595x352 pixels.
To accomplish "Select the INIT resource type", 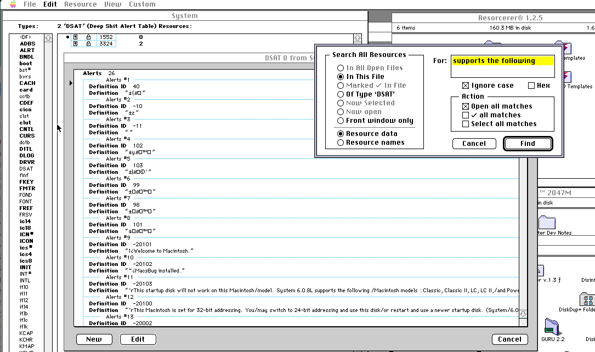I will click(x=25, y=268).
